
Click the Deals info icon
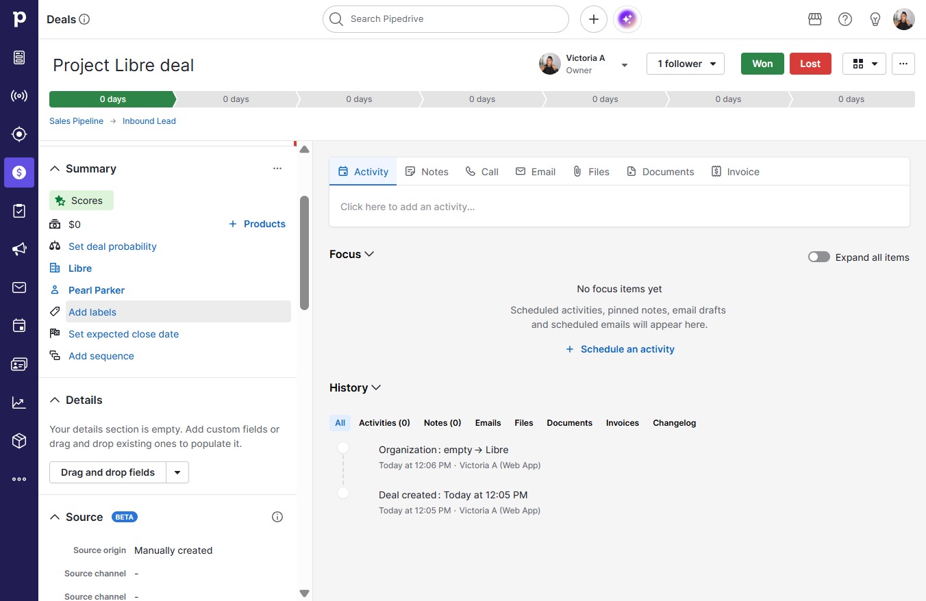(x=85, y=19)
